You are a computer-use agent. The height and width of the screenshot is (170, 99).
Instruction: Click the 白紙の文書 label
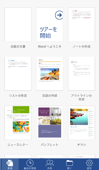(x=18, y=47)
